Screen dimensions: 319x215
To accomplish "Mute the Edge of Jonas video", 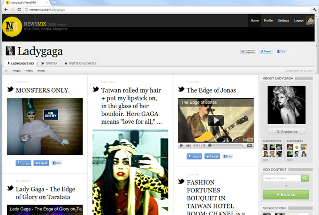I will (x=189, y=145).
